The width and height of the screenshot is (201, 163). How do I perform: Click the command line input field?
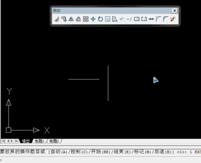(x=100, y=160)
